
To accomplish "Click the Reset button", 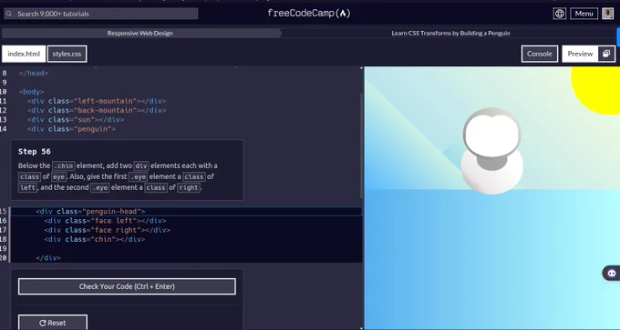I will coord(53,323).
